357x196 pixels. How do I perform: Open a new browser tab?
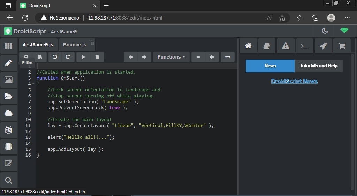click(106, 6)
